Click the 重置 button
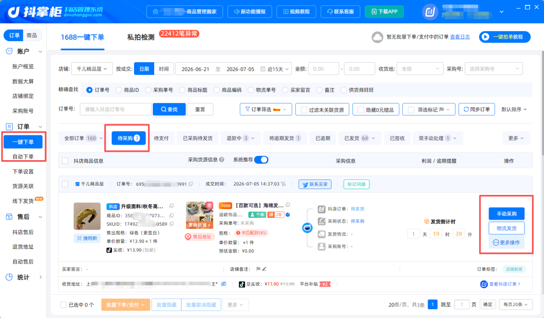 click(200, 109)
